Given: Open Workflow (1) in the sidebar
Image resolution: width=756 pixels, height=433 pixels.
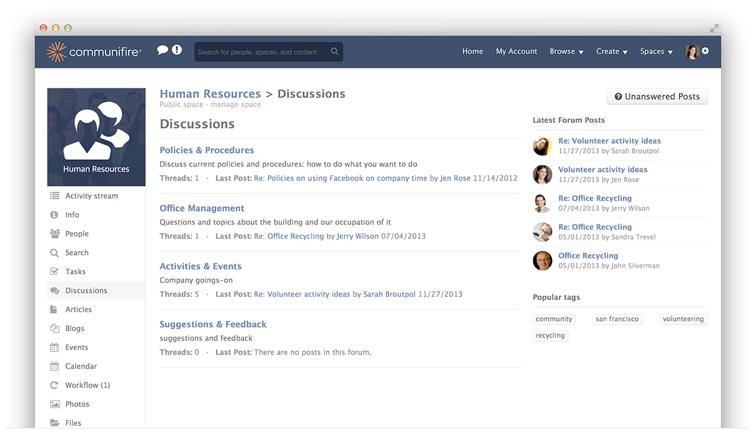Looking at the screenshot, I should tap(88, 385).
